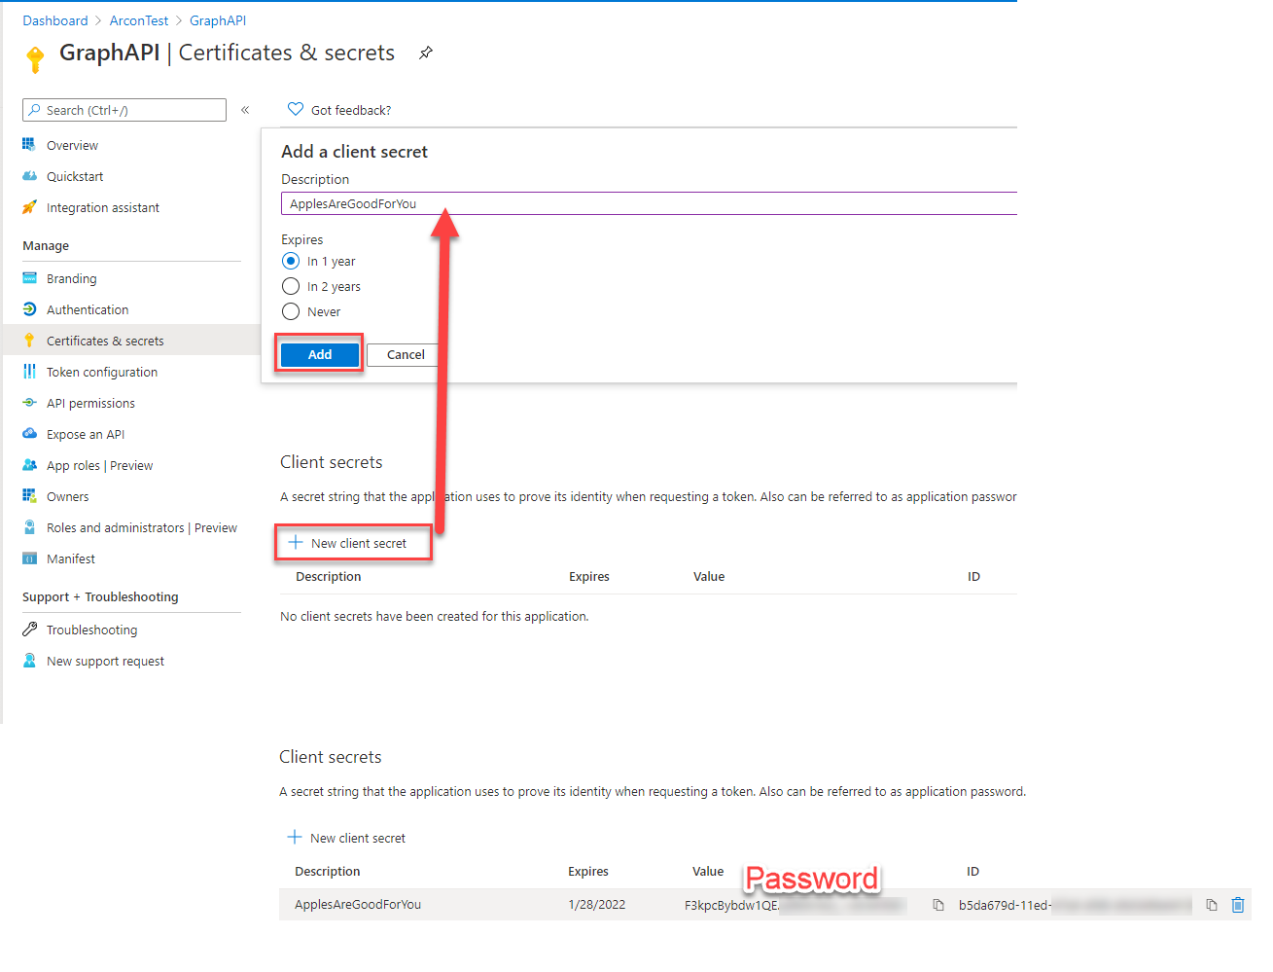Click the Certificates & secrets key icon
Image resolution: width=1273 pixels, height=972 pixels.
(x=29, y=341)
